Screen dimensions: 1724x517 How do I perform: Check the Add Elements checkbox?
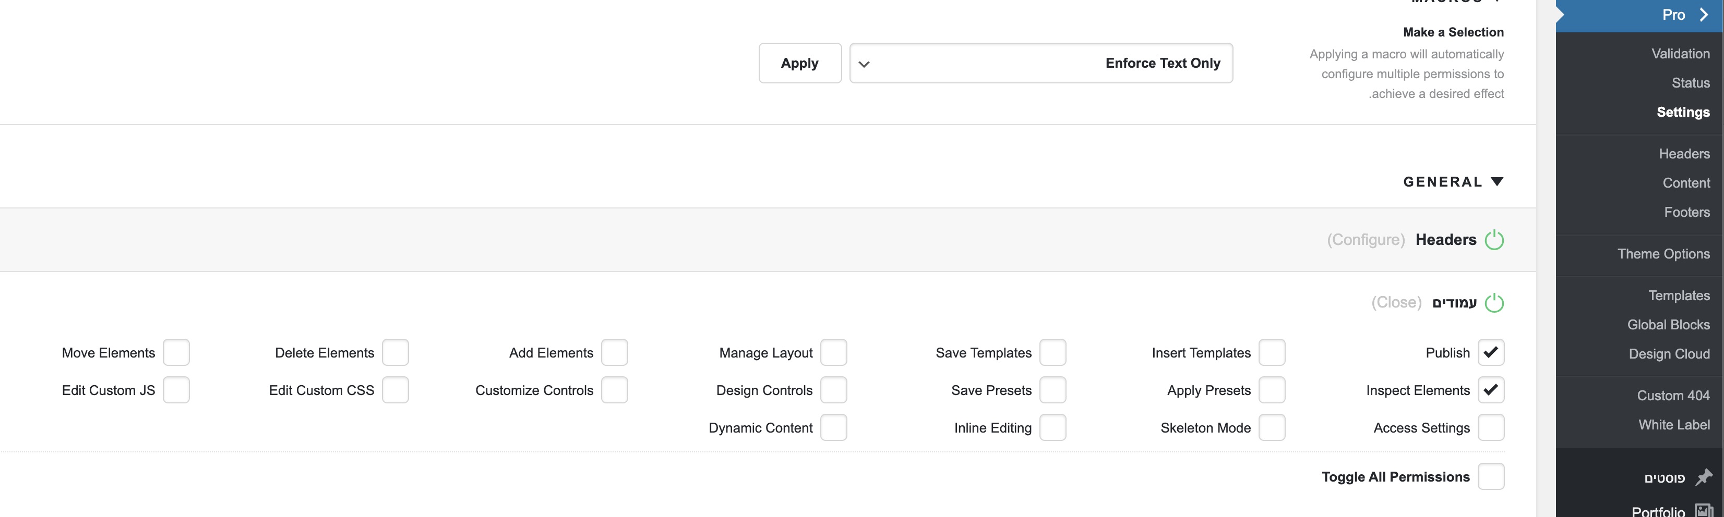point(614,352)
